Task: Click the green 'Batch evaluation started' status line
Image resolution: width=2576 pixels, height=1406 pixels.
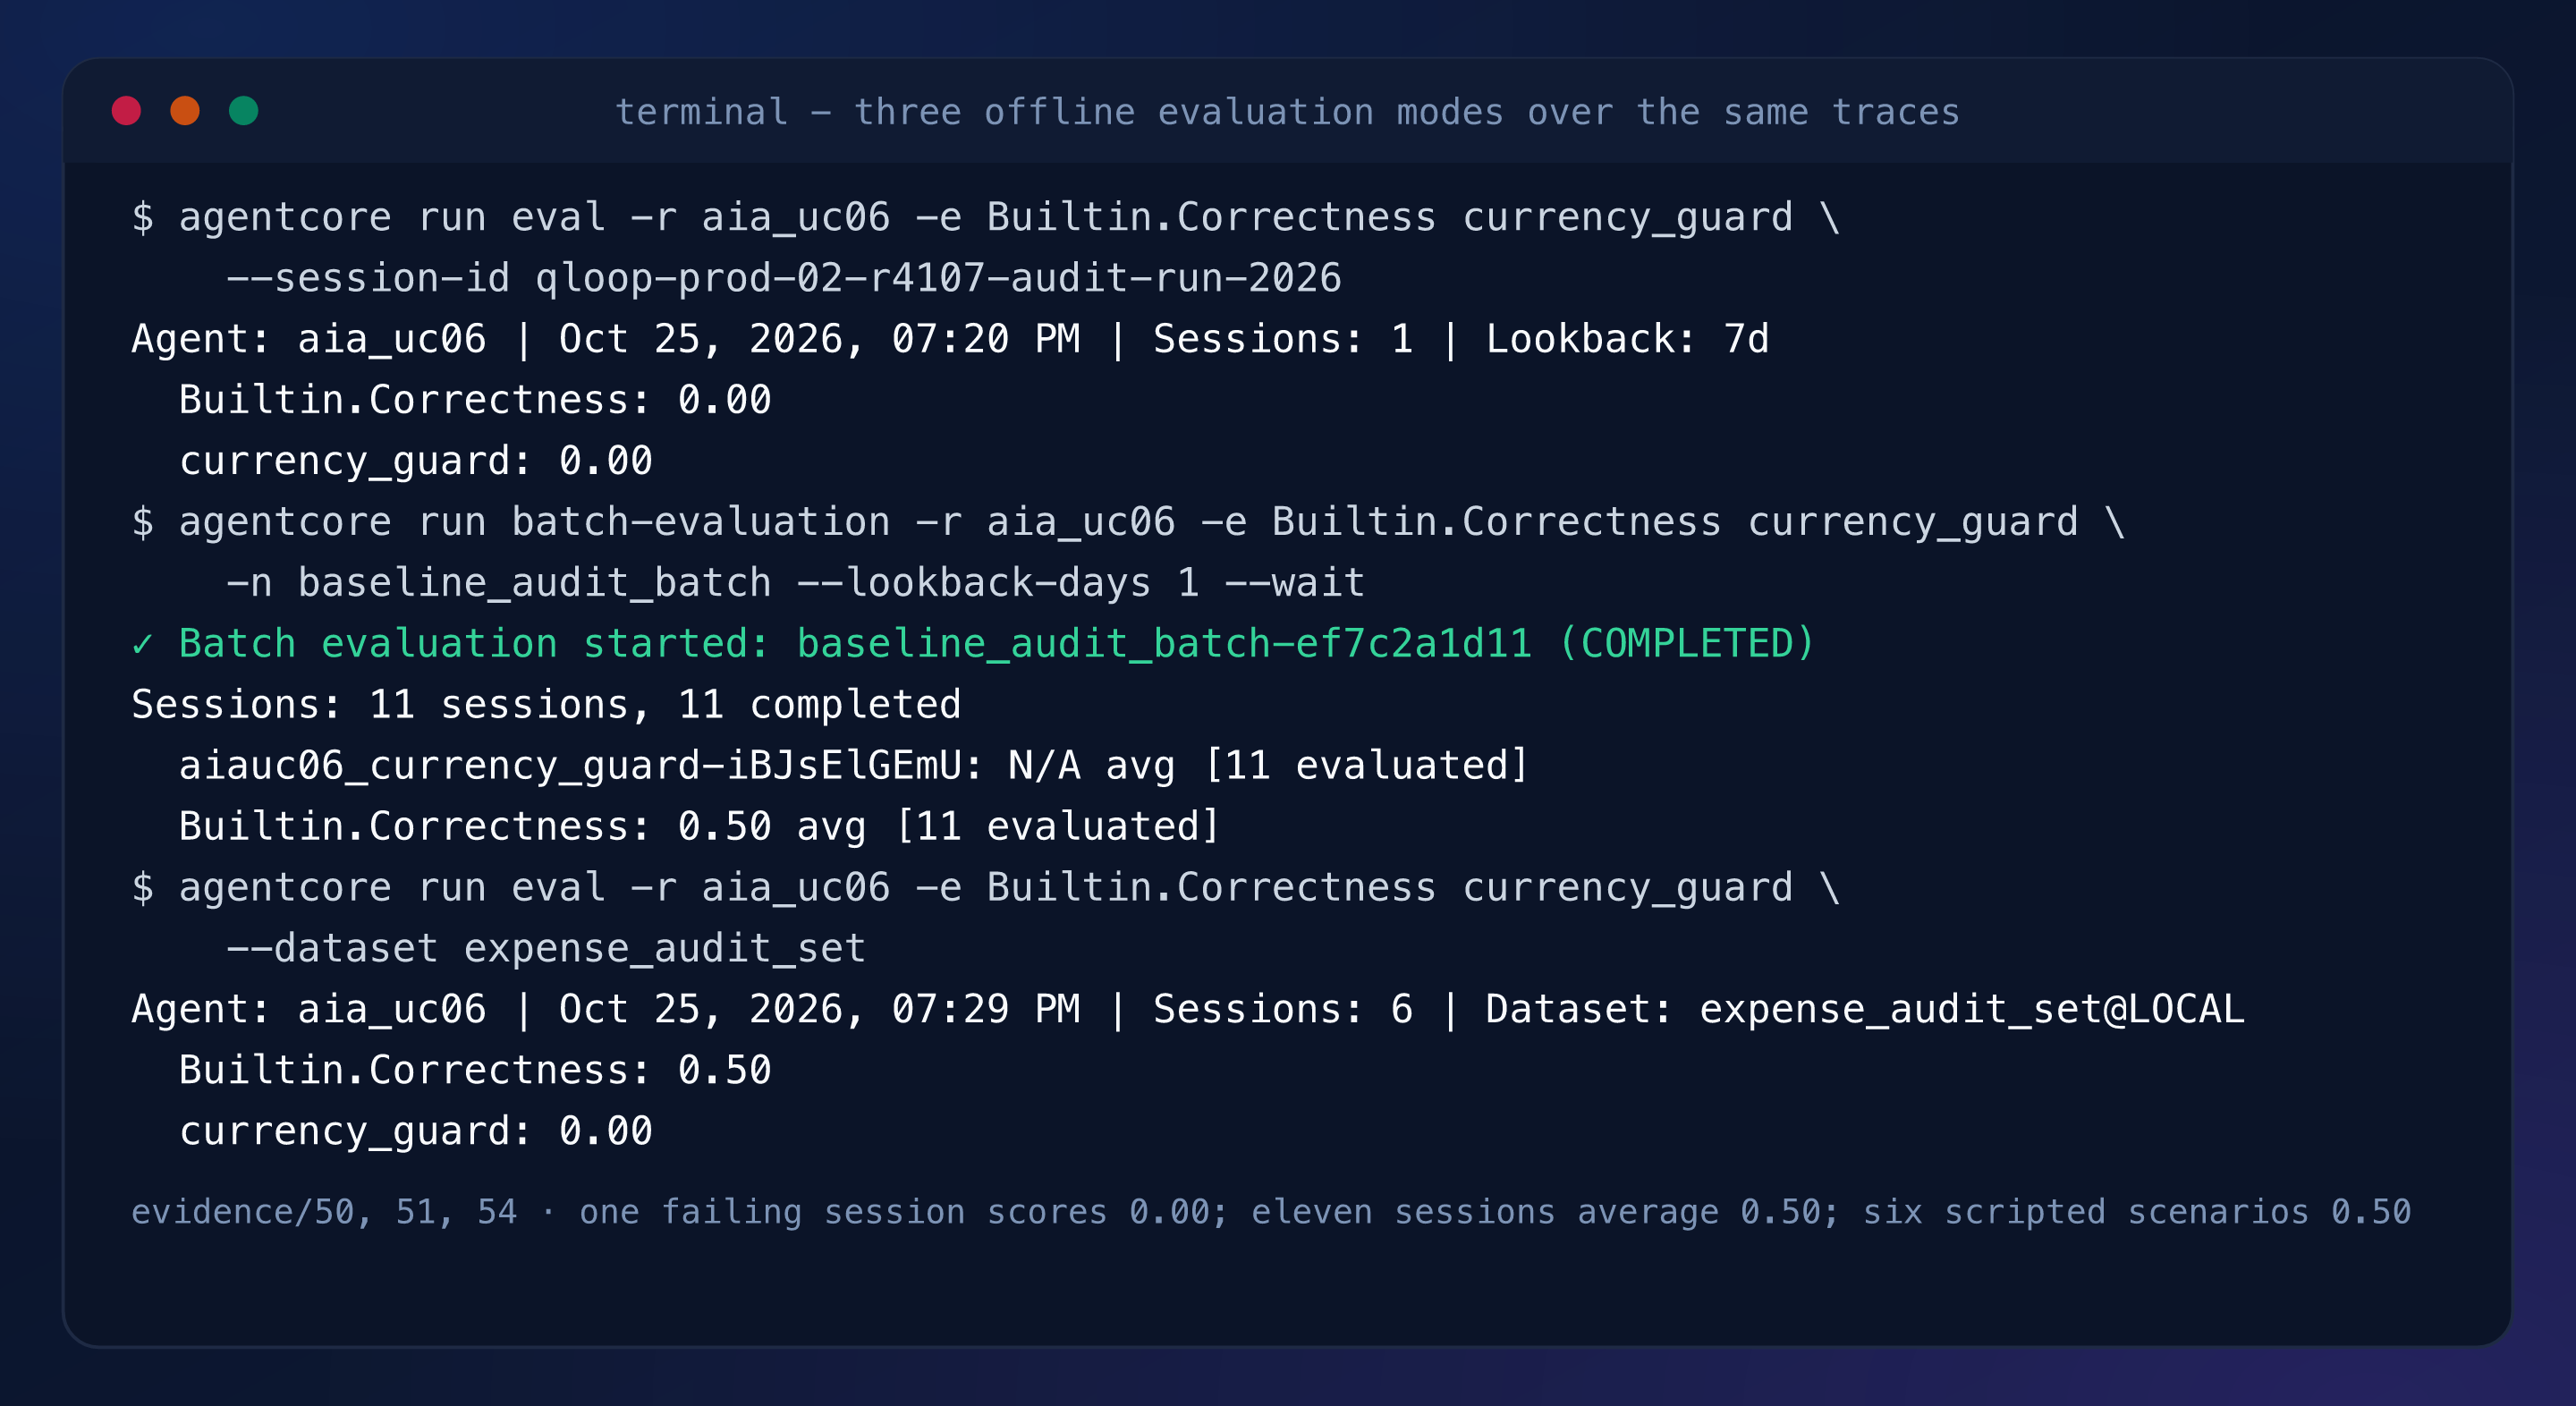Action: (973, 644)
